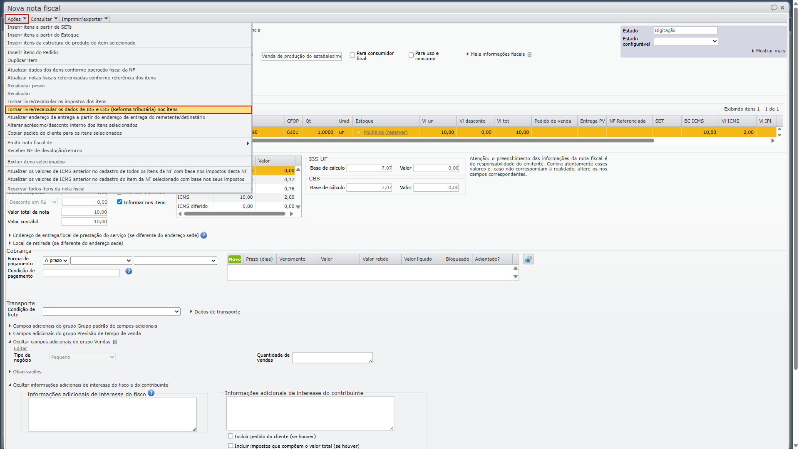This screenshot has height=449, width=799.
Task: Click help icon for Informações adicionais do fisco
Action: click(x=151, y=393)
